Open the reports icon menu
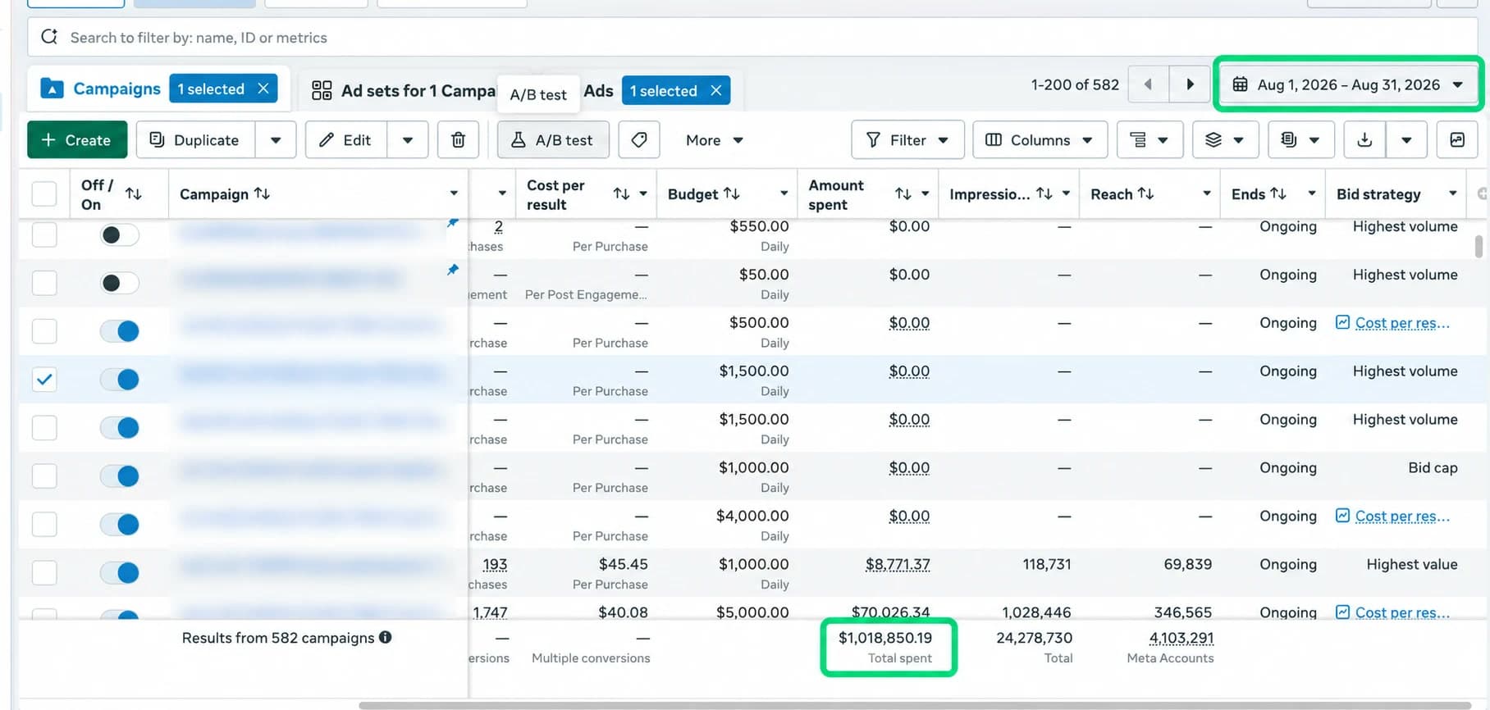This screenshot has height=710, width=1490. point(1300,140)
